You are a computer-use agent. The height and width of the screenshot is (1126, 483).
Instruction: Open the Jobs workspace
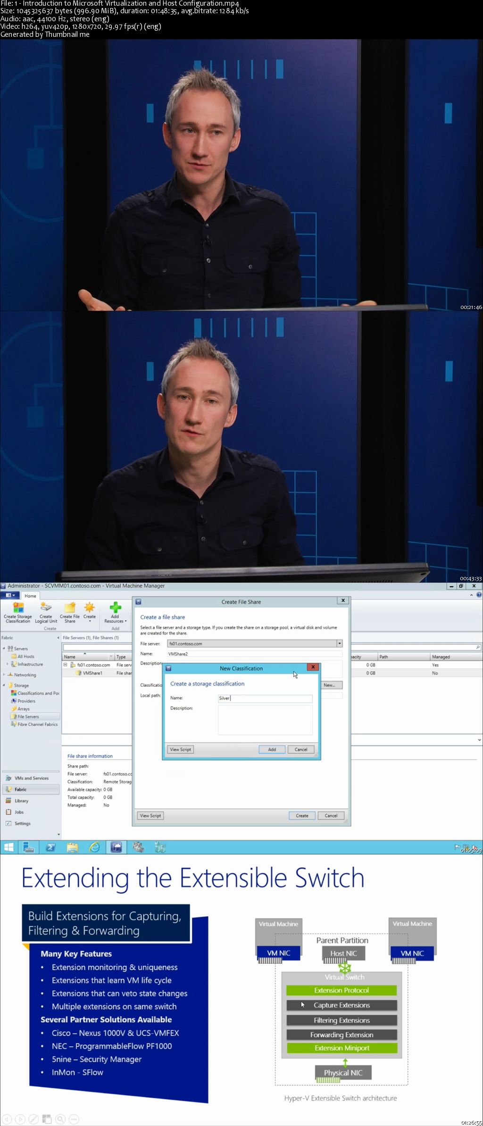[31, 812]
